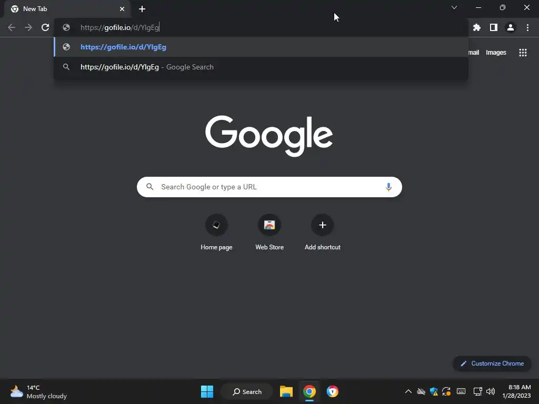Go forward using the forward arrow

[x=28, y=27]
